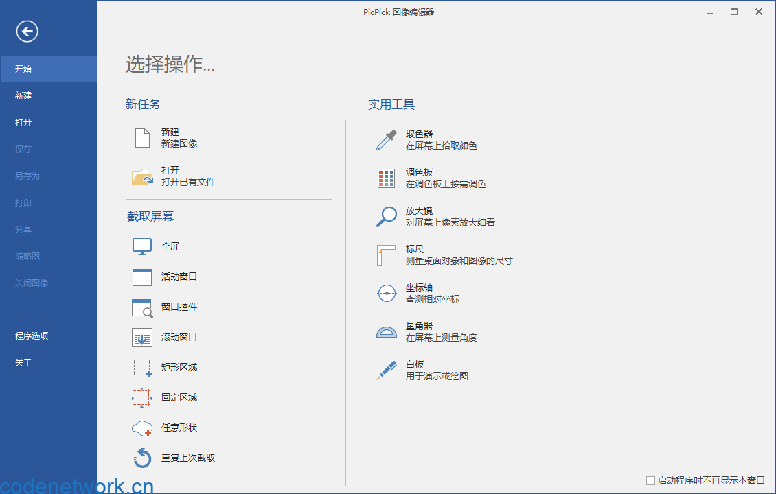Screen dimensions: 776x494
Task: Select 开始 in the sidebar
Action: coord(49,69)
